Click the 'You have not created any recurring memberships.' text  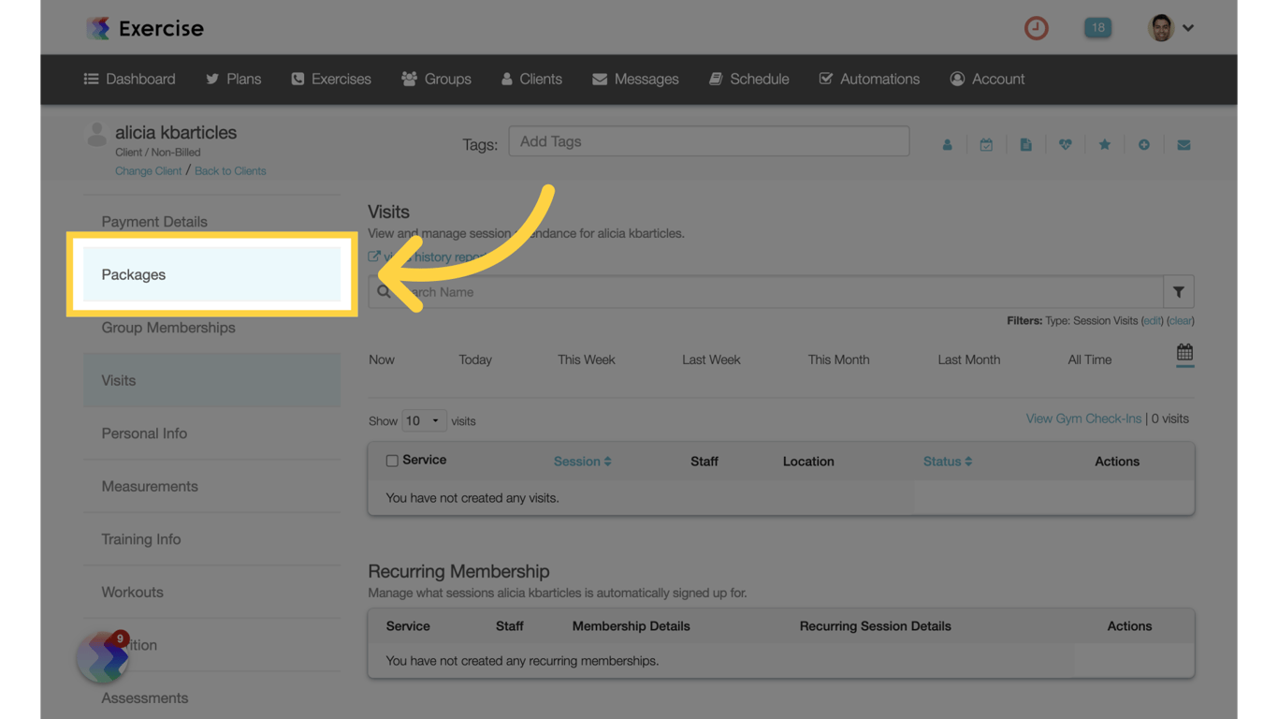522,661
